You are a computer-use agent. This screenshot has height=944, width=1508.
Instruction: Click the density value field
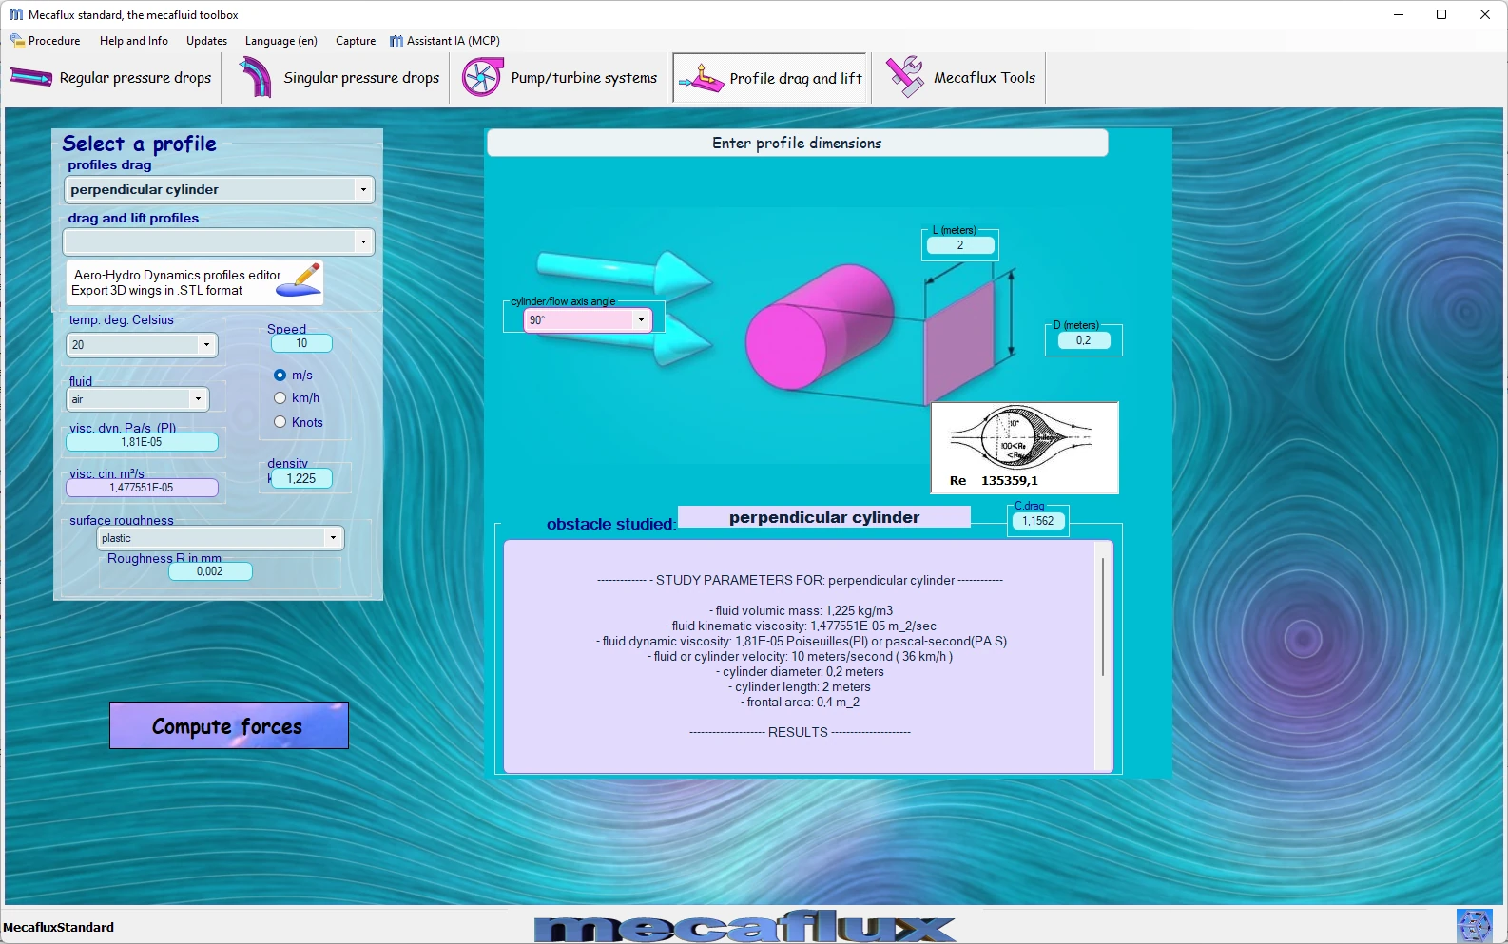click(x=301, y=478)
